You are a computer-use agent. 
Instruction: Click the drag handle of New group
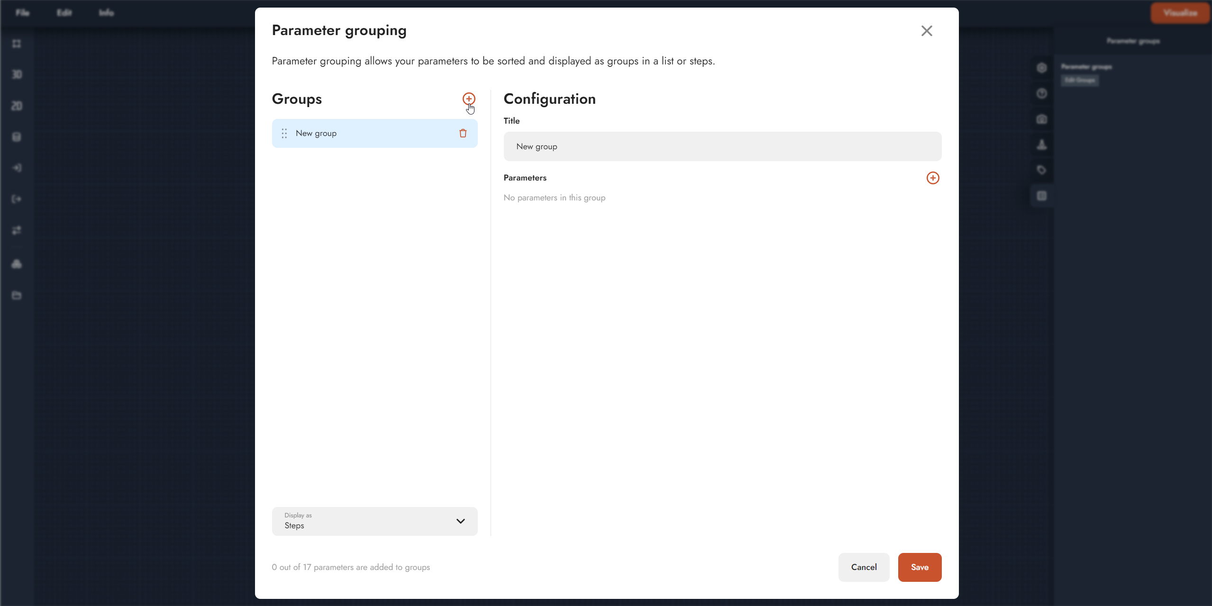point(284,133)
